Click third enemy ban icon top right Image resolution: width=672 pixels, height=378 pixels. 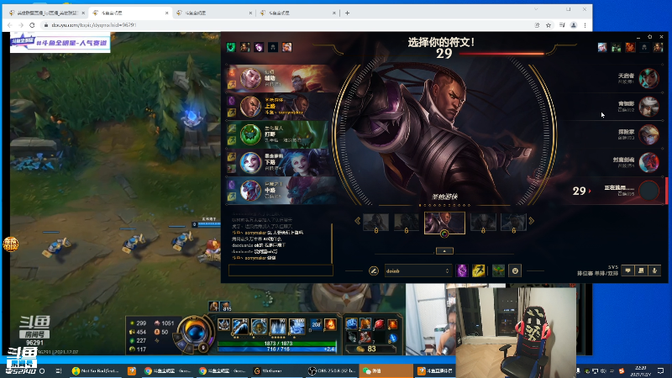point(630,47)
